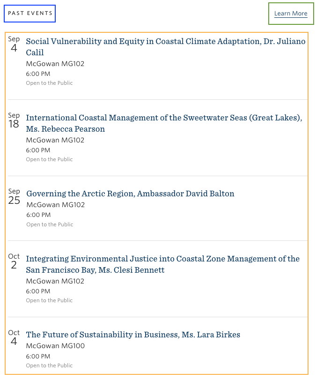Click the Past Events heading
This screenshot has height=380, width=316.
click(30, 14)
